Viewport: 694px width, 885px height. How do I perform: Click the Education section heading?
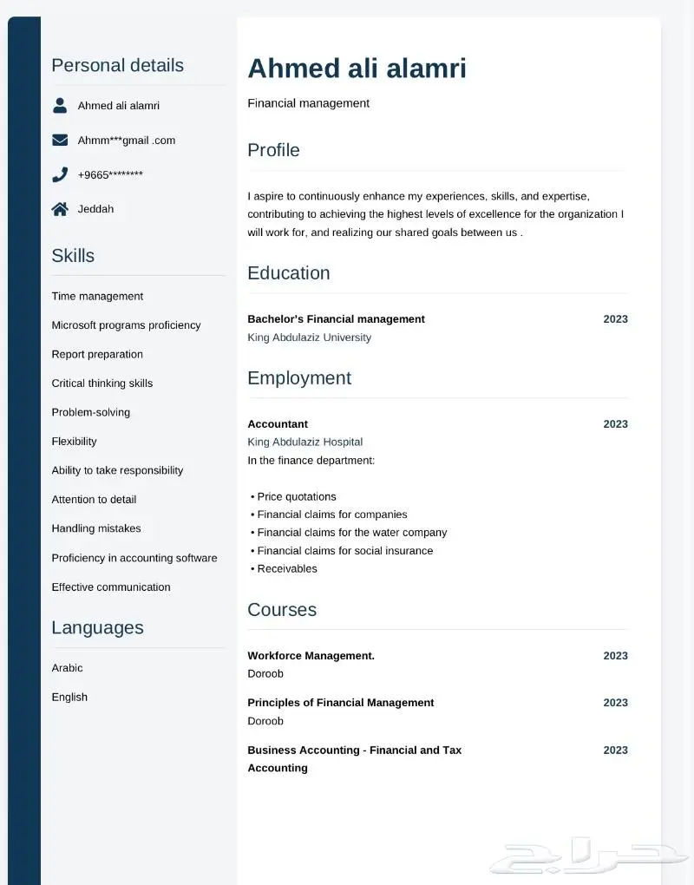click(289, 273)
